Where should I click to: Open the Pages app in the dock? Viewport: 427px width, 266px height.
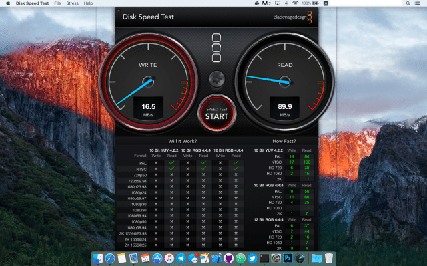(x=205, y=258)
